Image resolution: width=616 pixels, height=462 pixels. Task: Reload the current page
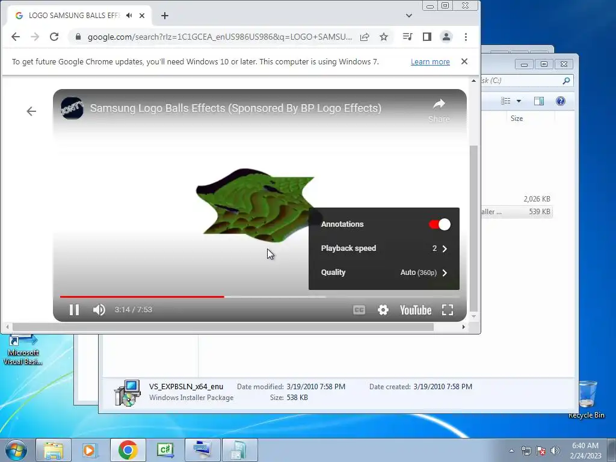(x=54, y=37)
